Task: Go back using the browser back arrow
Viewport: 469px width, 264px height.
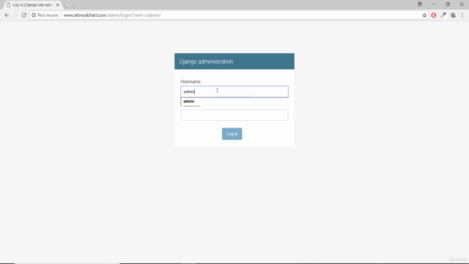Action: click(x=7, y=15)
